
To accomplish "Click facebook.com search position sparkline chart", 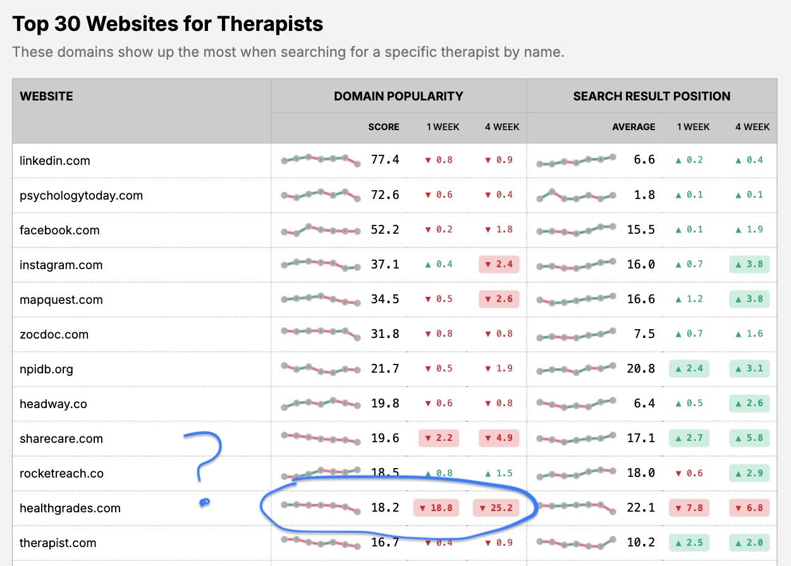I will point(576,230).
